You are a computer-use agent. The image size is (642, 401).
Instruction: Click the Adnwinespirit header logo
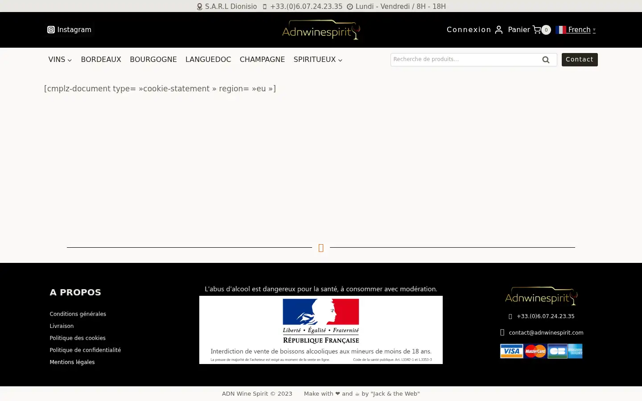pos(321,30)
